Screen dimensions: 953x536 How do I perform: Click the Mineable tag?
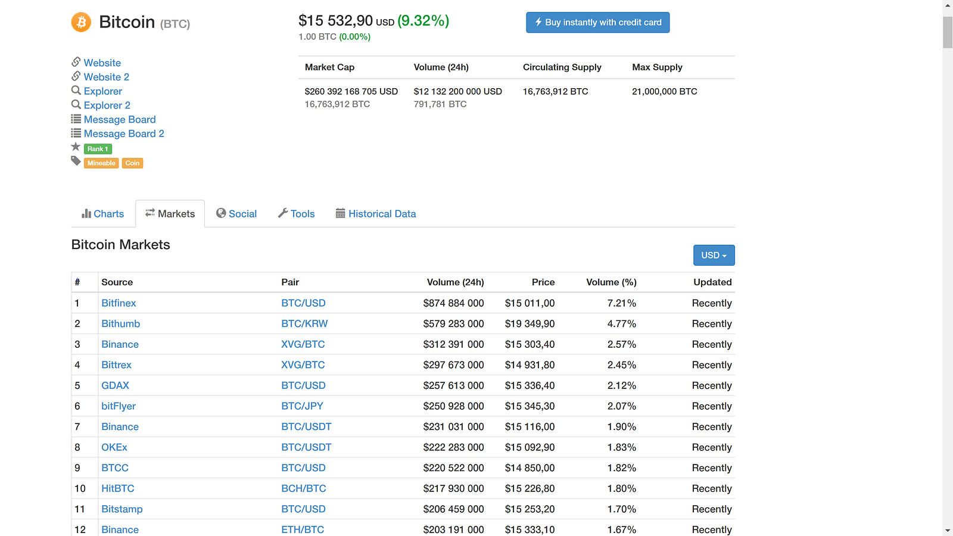[x=101, y=163]
